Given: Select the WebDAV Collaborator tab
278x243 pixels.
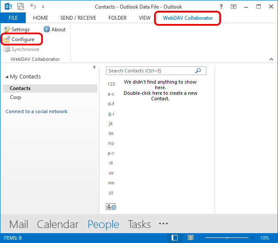Looking at the screenshot, I should [x=188, y=18].
